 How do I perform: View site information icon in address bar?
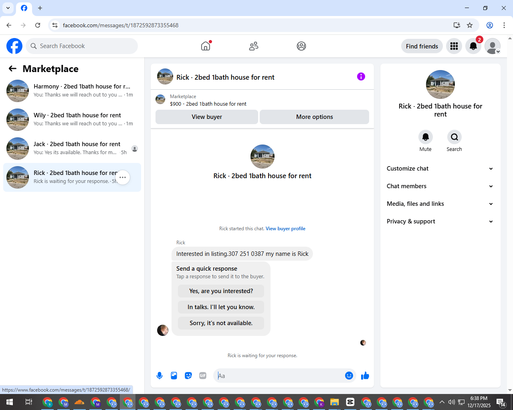click(x=55, y=25)
